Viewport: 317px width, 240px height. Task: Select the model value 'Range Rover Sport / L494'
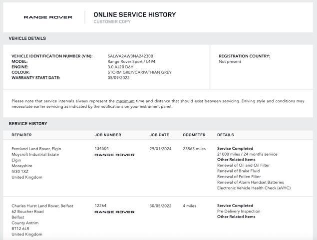point(131,61)
